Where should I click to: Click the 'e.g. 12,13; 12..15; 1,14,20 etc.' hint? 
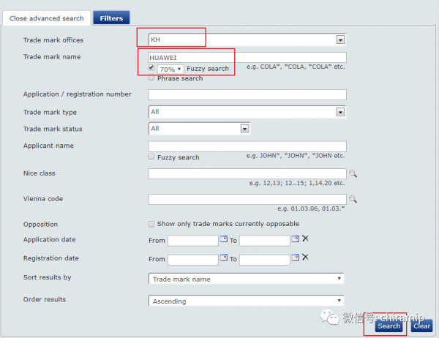coord(297,183)
